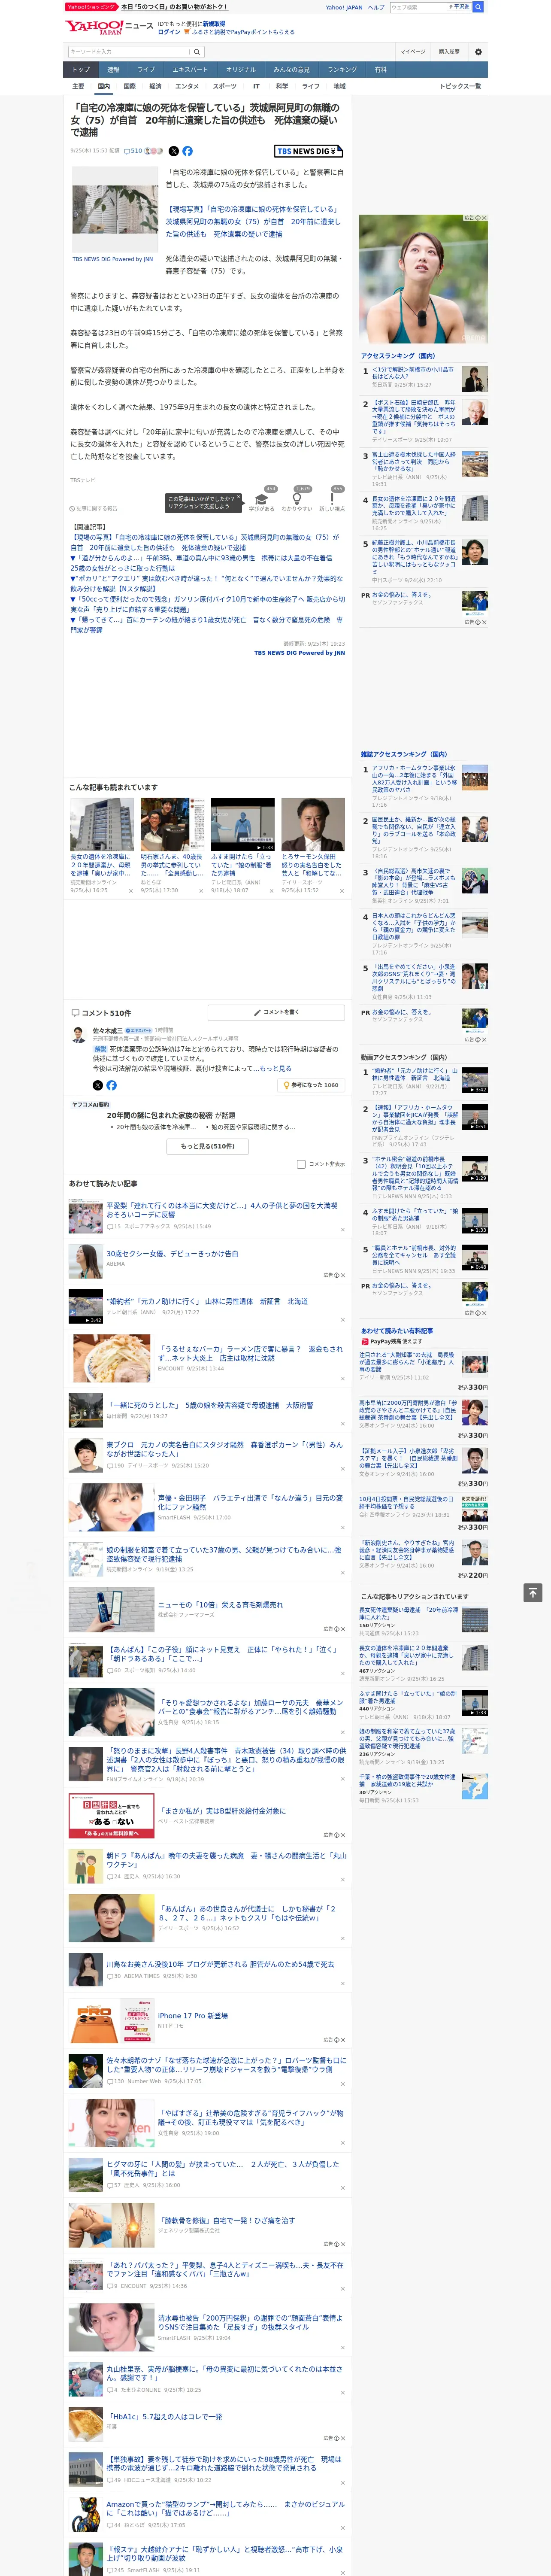Open article 平愛梨「連れて行くのは本当に大変だけど…」
This screenshot has height=2576, width=551.
[222, 1210]
